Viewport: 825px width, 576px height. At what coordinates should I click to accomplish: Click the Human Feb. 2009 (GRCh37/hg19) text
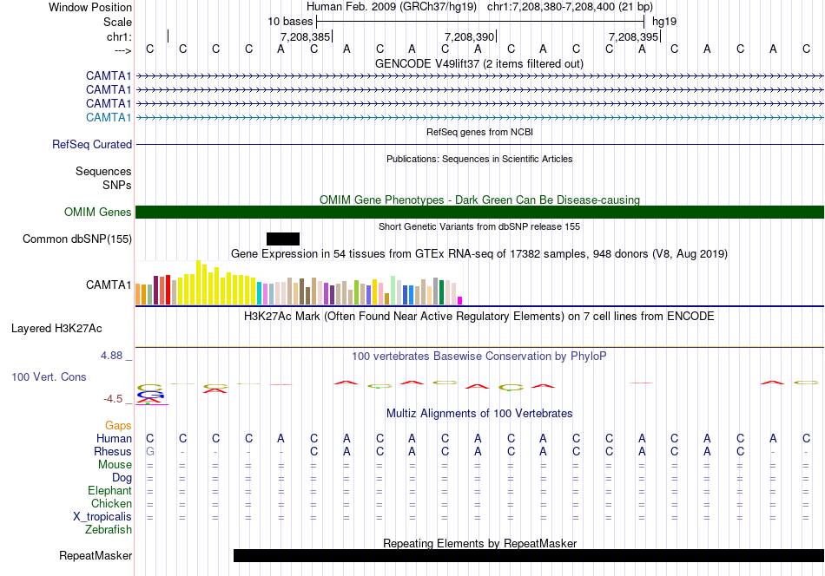[x=392, y=7]
